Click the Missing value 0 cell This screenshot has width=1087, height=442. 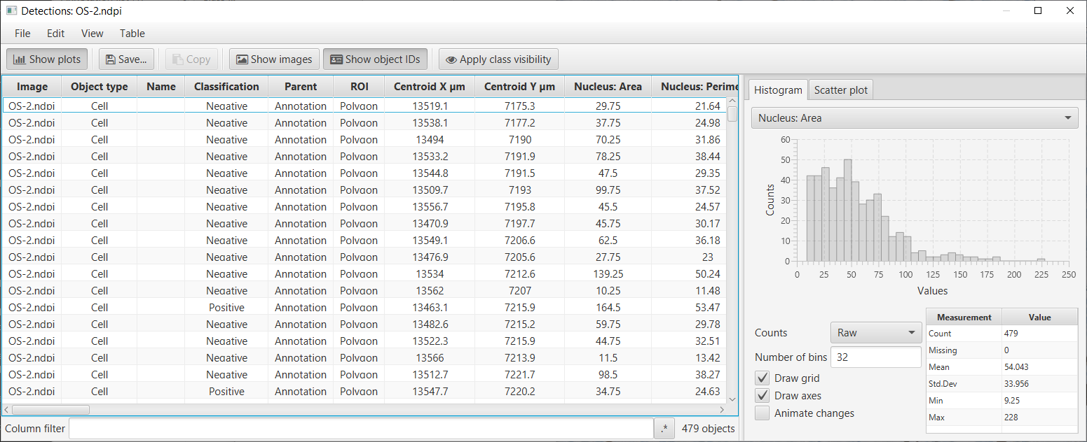(1039, 350)
